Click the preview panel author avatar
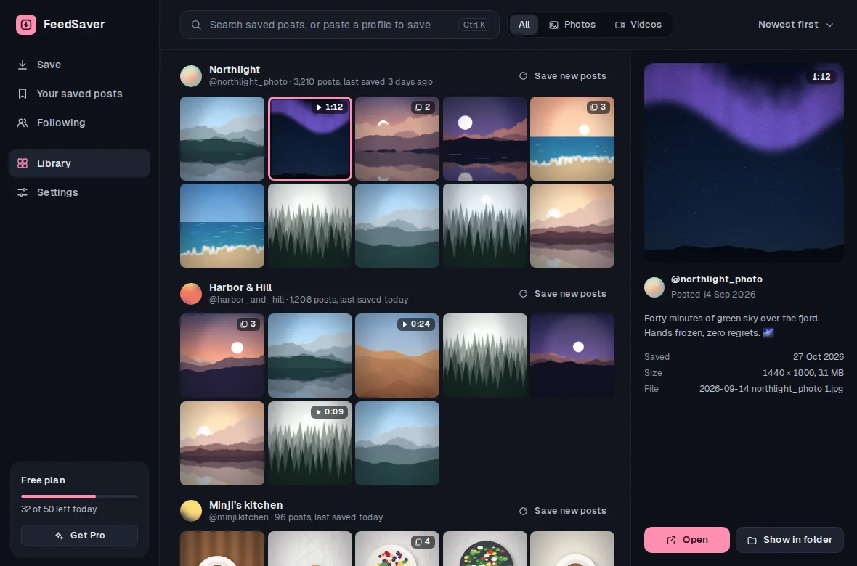Screen dimensions: 857x566 pyautogui.click(x=654, y=287)
